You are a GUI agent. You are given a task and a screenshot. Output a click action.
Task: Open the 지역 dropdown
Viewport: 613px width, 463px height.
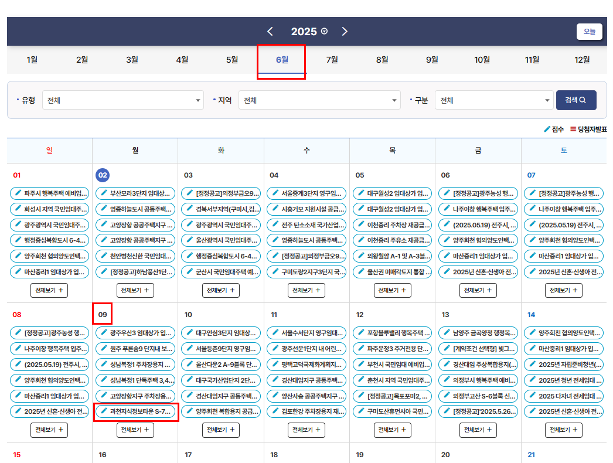click(319, 100)
